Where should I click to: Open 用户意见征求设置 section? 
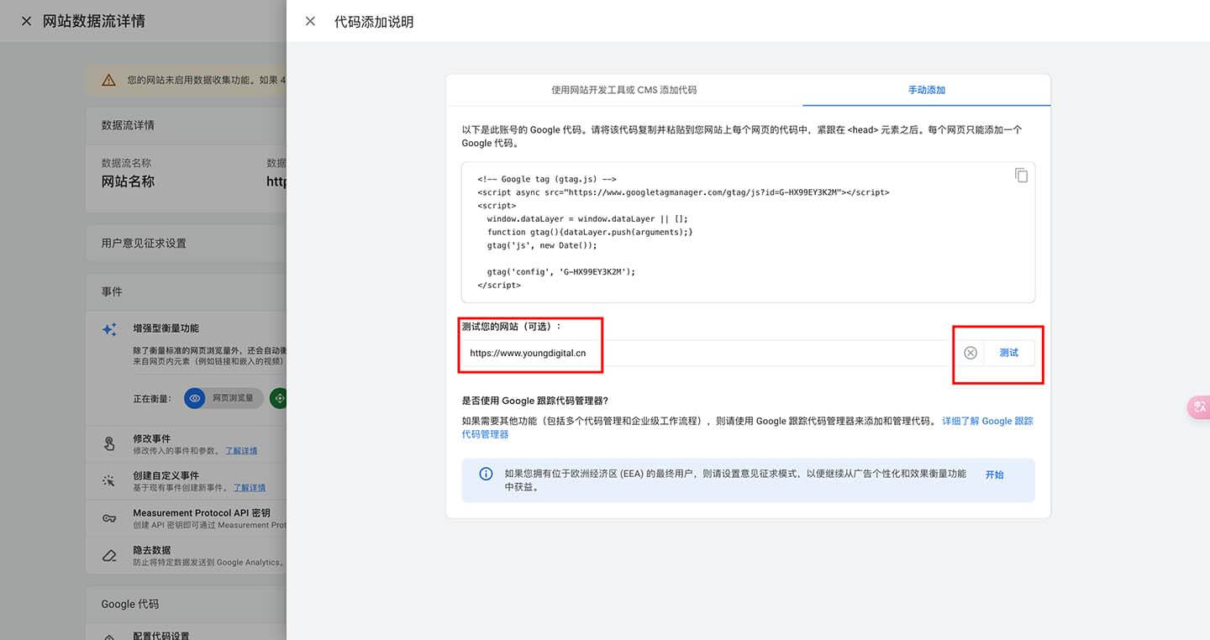[186, 244]
